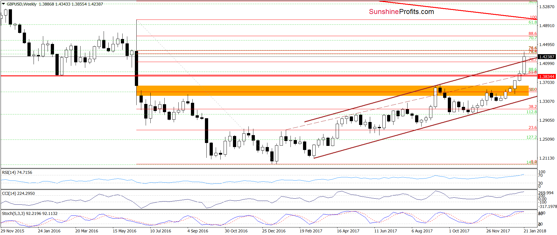
Task: Click the 1.40990 price axis label
Action: pyautogui.click(x=547, y=63)
